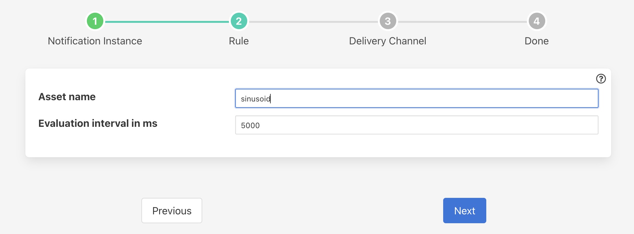The image size is (634, 234).
Task: Click progress line between steps 1 and 2
Action: (167, 22)
